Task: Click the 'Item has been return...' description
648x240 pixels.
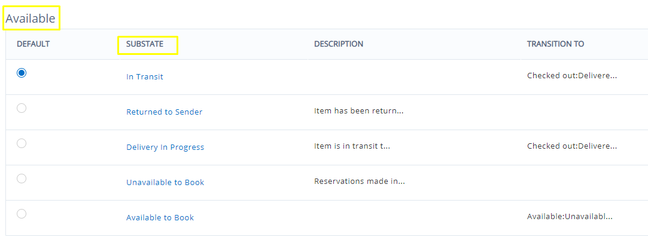Action: coord(358,111)
